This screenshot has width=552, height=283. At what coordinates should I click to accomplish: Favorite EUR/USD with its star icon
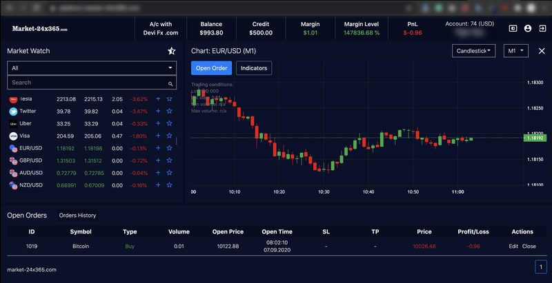[x=169, y=148]
